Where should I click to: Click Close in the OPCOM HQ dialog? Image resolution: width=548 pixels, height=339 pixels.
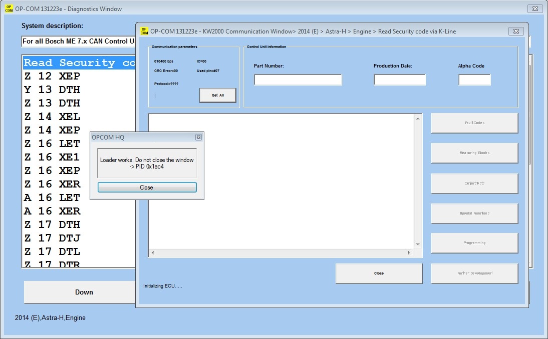[x=147, y=187]
